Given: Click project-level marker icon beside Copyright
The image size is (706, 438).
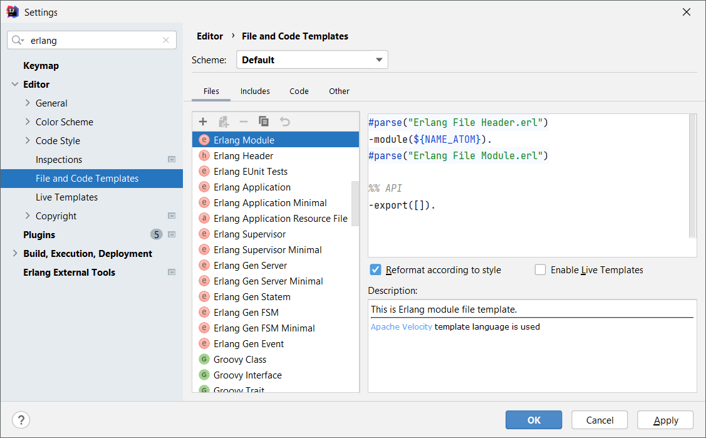Looking at the screenshot, I should coord(172,216).
